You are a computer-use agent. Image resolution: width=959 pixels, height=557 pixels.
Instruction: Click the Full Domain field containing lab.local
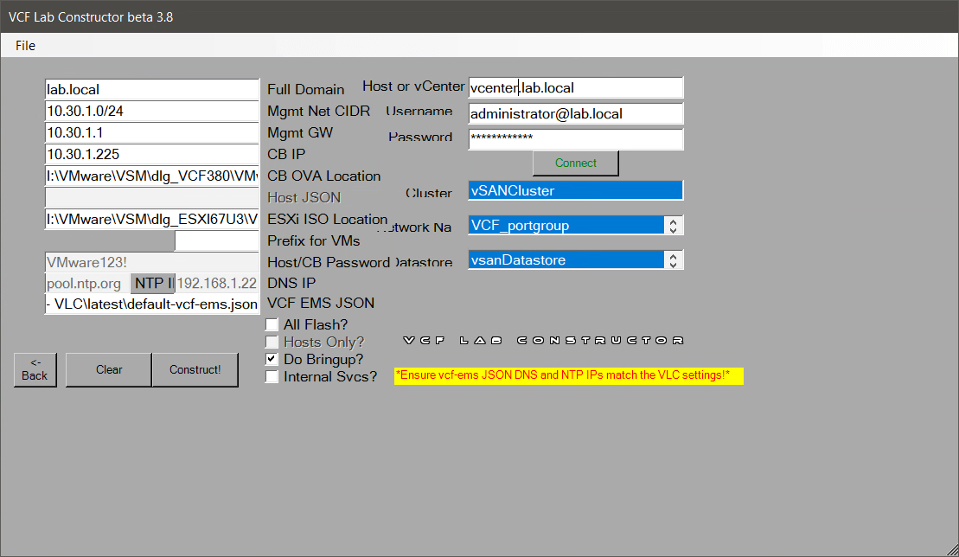click(151, 89)
